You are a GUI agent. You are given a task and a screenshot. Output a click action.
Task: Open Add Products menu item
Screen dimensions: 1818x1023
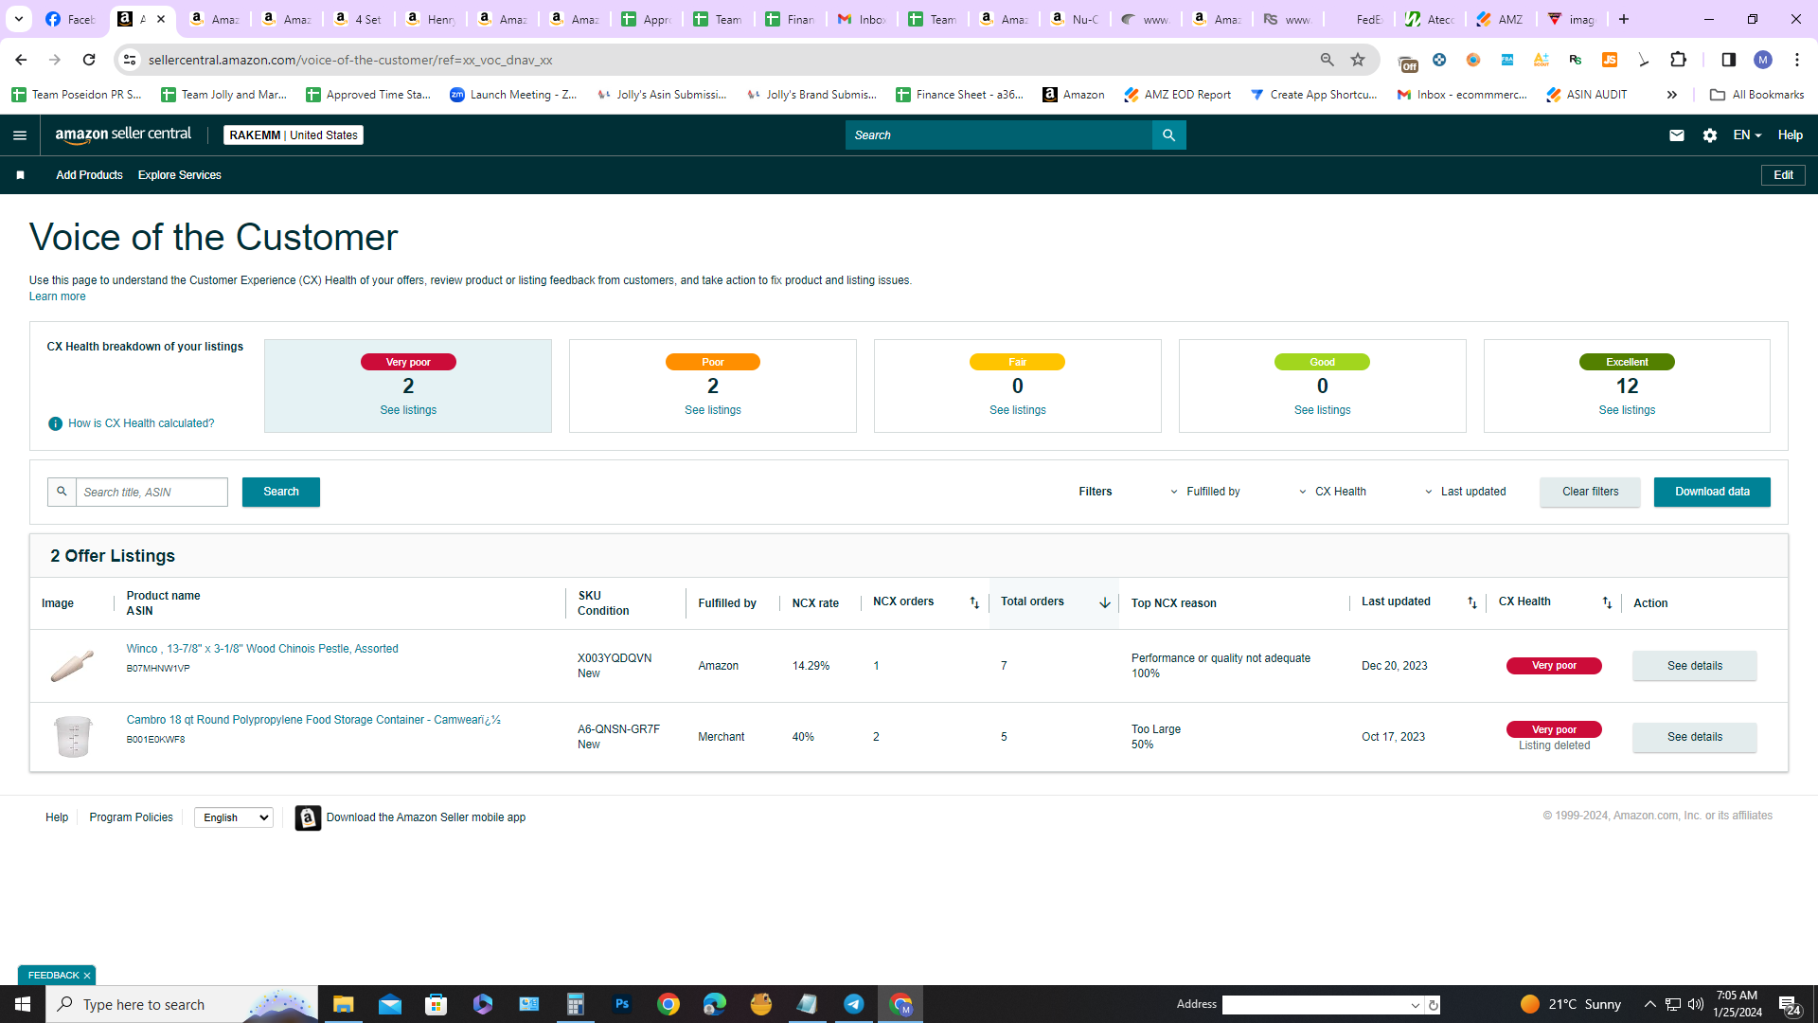point(89,175)
